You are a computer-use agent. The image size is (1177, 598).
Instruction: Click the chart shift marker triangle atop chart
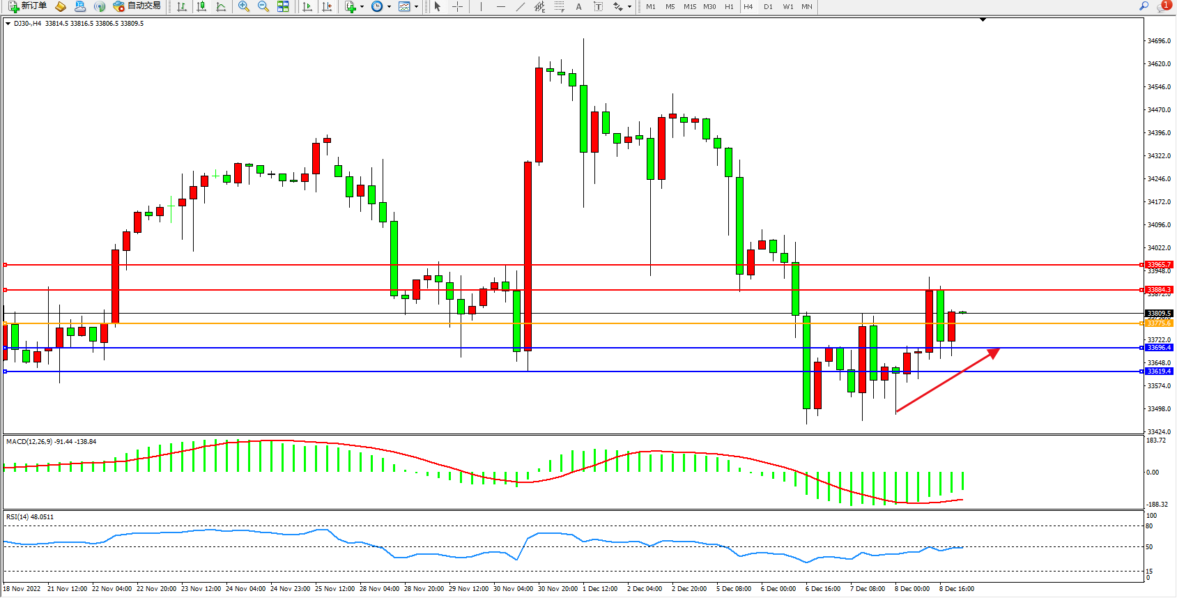(983, 20)
